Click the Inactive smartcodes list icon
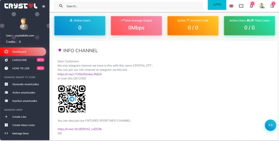The height and width of the screenshot is (141, 279). [6, 101]
